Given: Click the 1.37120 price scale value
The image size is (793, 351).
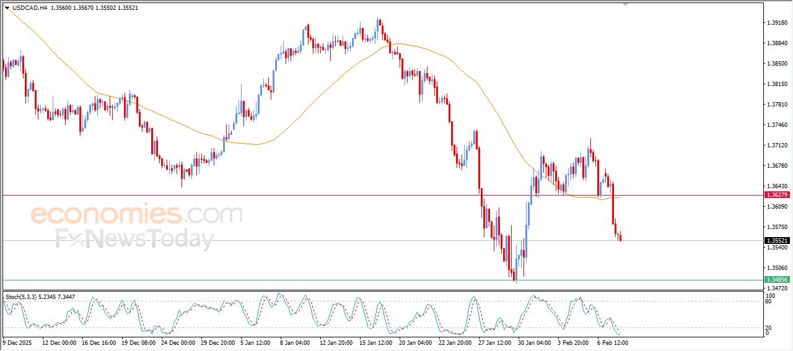Looking at the screenshot, I should [x=776, y=145].
